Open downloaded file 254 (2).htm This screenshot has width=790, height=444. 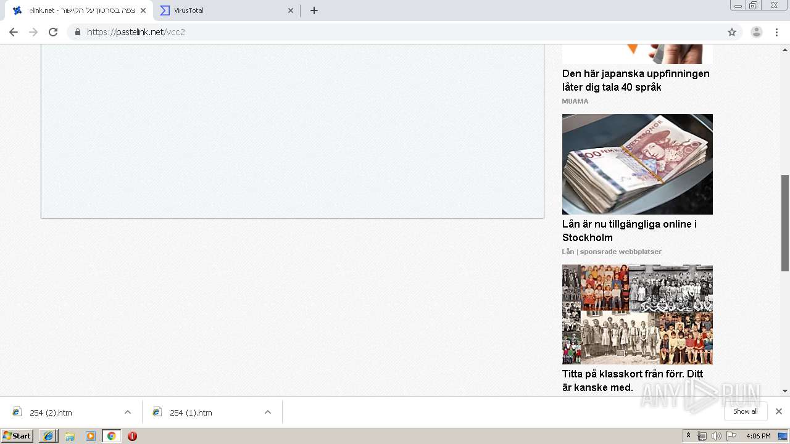(51, 413)
